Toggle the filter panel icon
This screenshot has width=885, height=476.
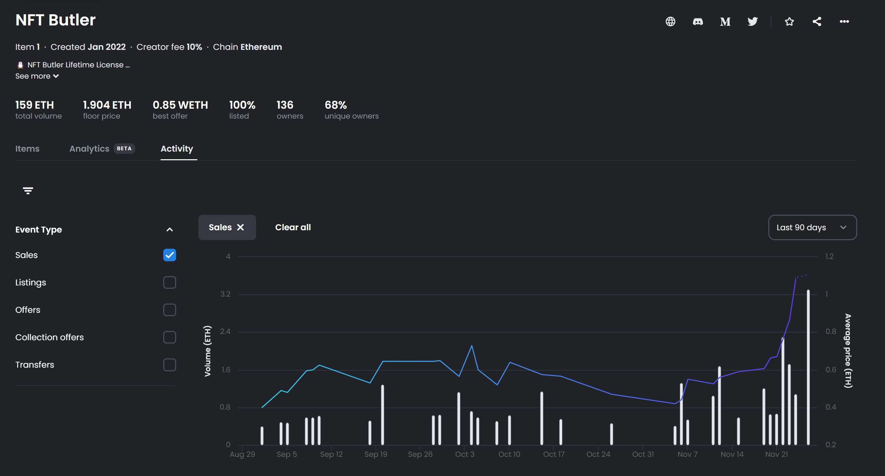point(28,190)
